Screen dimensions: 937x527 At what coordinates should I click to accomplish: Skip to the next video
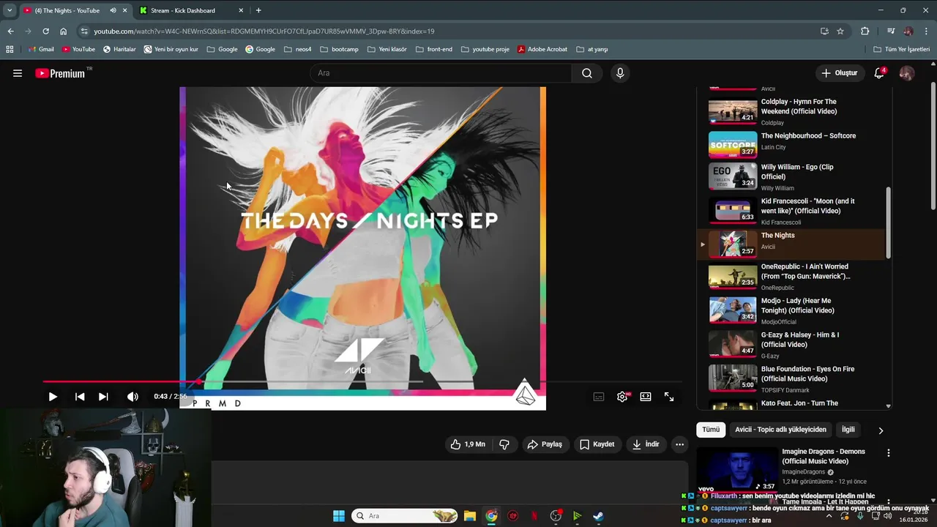click(103, 397)
